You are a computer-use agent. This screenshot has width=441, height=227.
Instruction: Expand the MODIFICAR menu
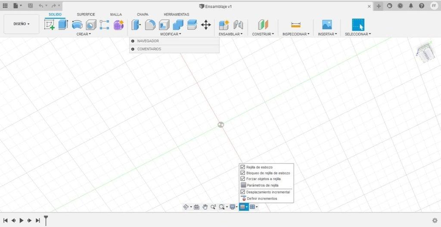(x=171, y=34)
